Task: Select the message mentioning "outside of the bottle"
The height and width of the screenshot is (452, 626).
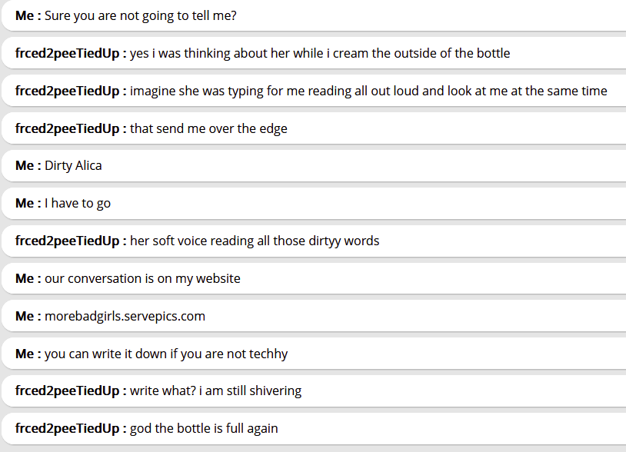Action: click(x=320, y=54)
